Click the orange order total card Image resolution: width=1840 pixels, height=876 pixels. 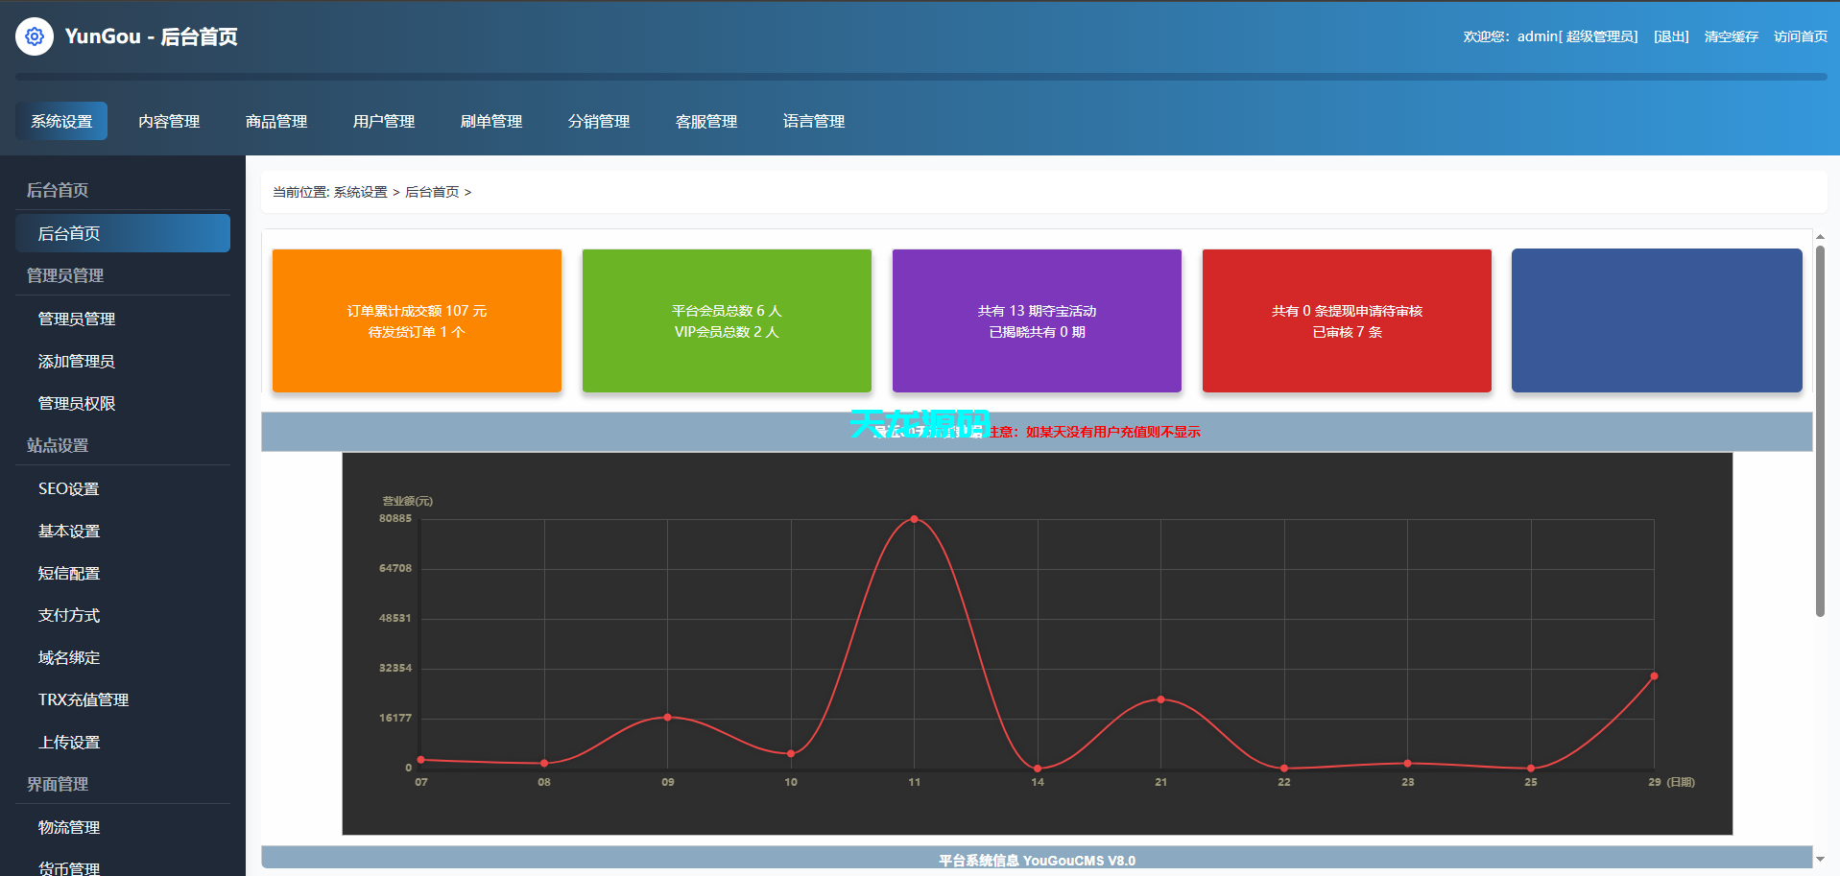pos(417,320)
